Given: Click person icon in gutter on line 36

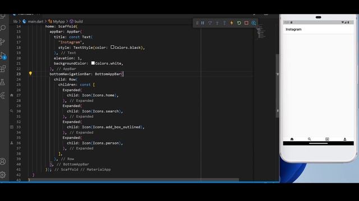Looking at the screenshot, I should tap(12, 143).
